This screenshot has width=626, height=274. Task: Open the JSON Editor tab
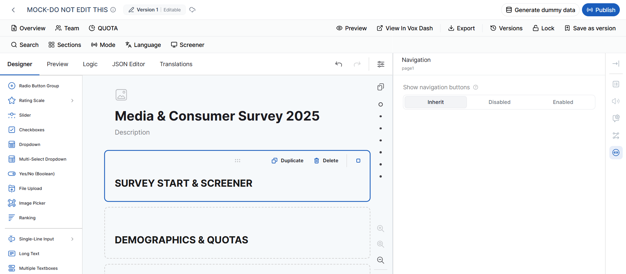click(x=129, y=64)
